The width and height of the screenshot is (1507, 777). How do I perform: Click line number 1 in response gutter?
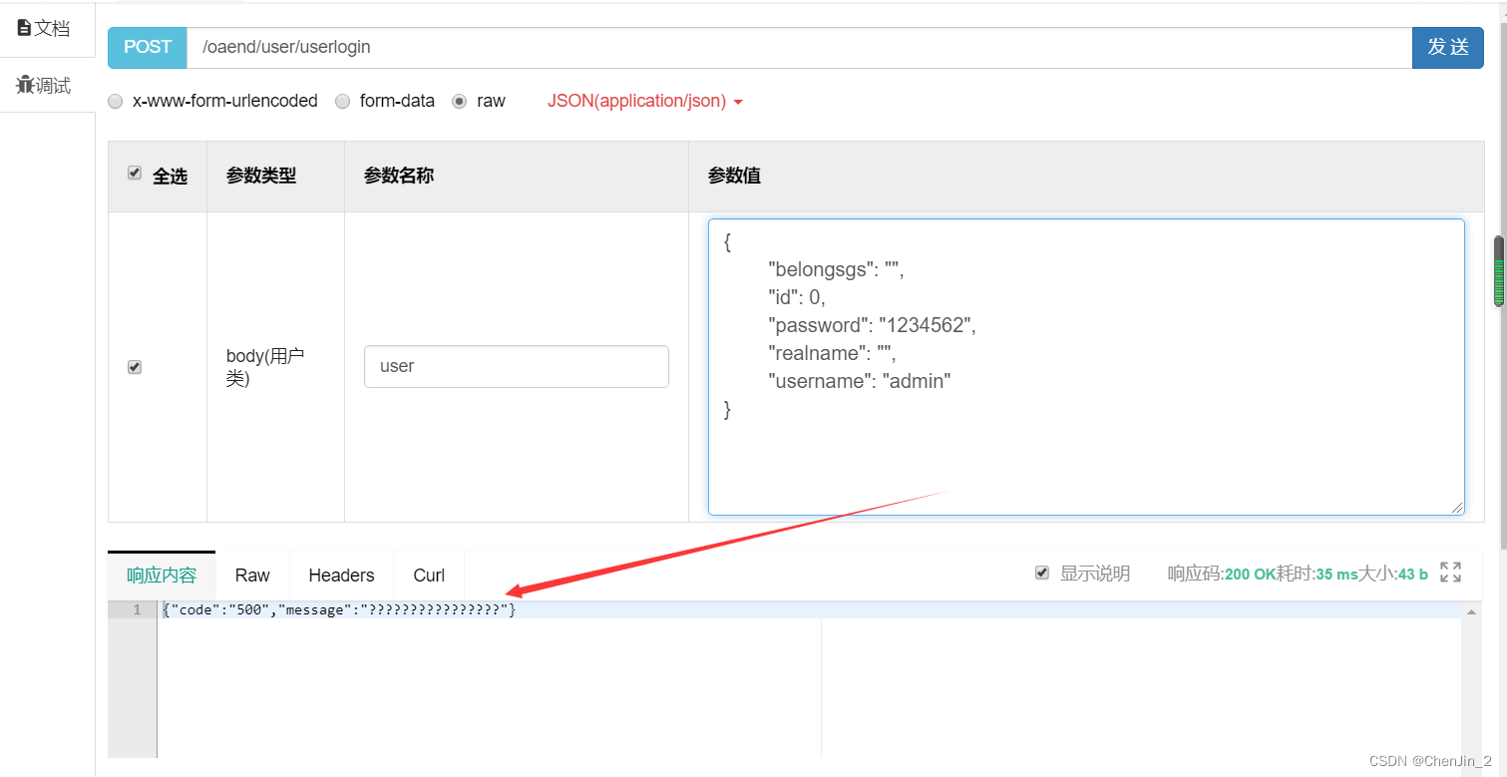pyautogui.click(x=138, y=609)
